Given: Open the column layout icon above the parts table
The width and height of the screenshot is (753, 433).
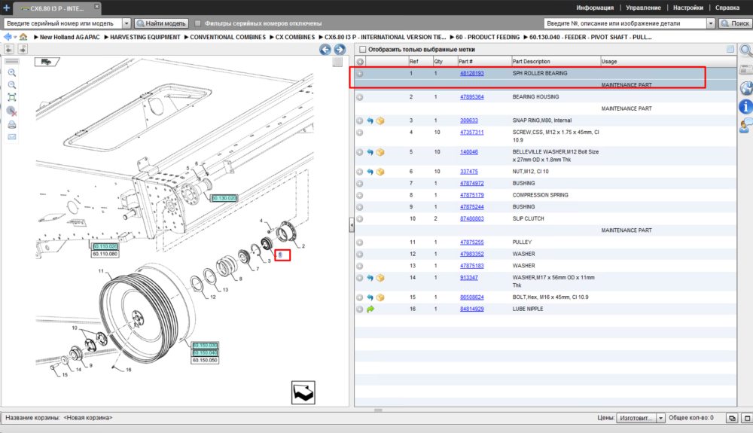Looking at the screenshot, I should (x=730, y=50).
